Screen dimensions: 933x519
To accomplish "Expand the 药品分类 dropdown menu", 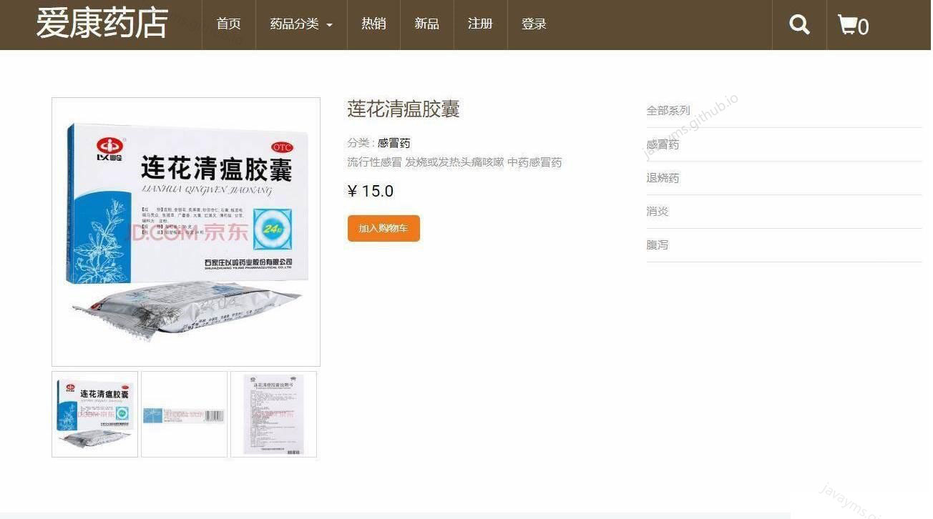I will tap(301, 24).
